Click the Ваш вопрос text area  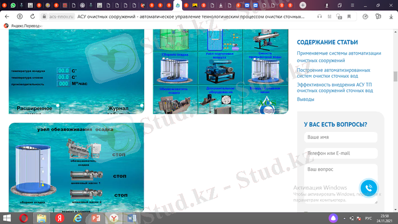pyautogui.click(x=341, y=184)
